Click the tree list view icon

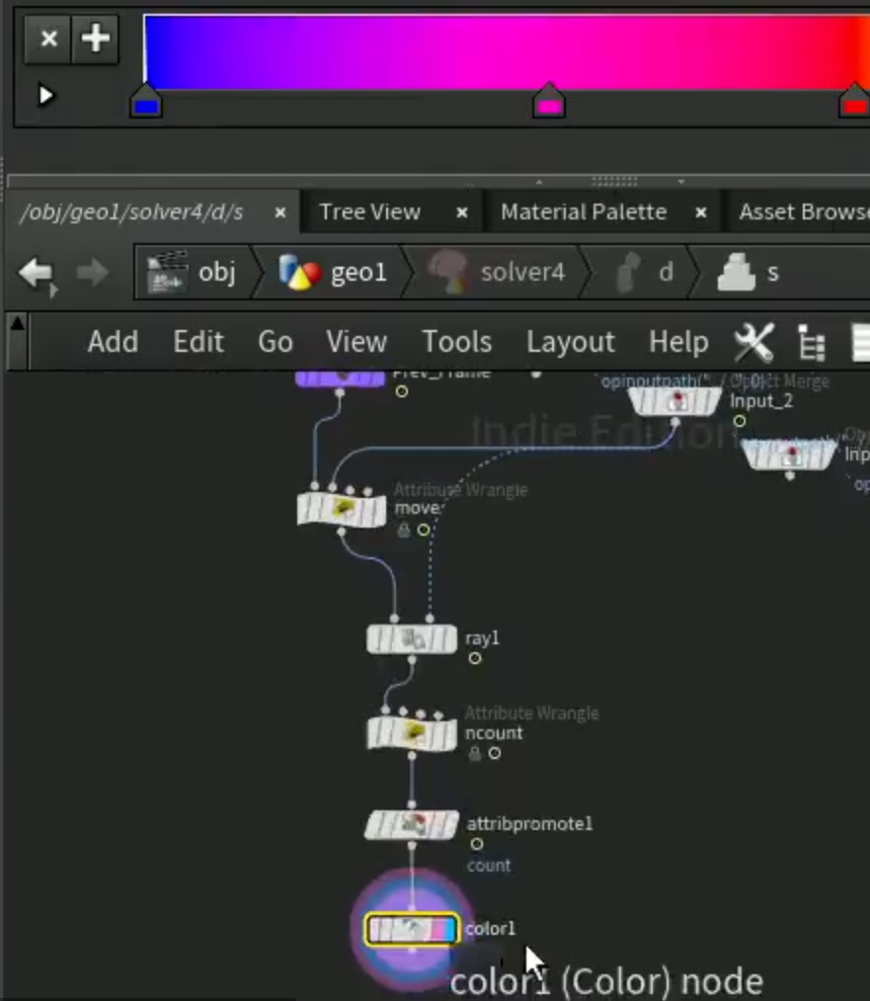pos(812,342)
